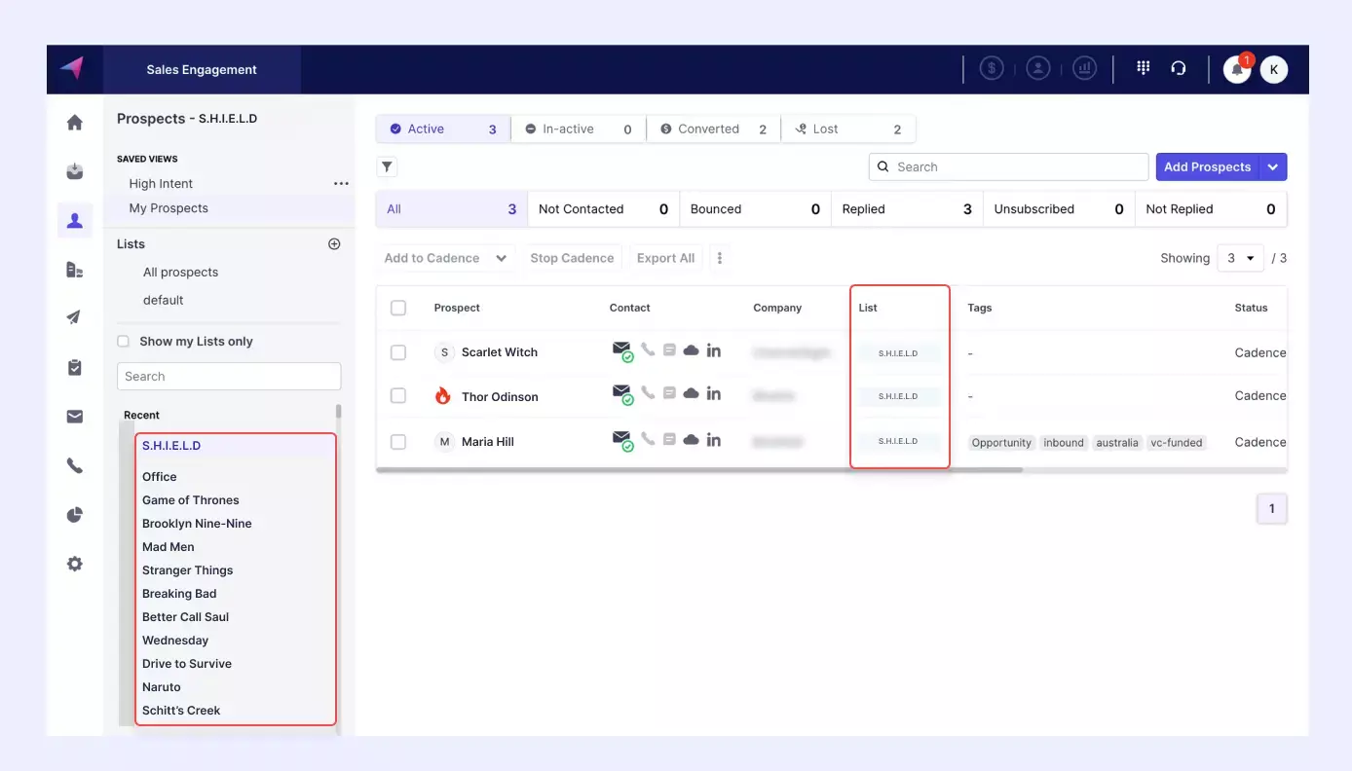Viewport: 1352px width, 771px height.
Task: Click the headset support icon
Action: pyautogui.click(x=1179, y=68)
